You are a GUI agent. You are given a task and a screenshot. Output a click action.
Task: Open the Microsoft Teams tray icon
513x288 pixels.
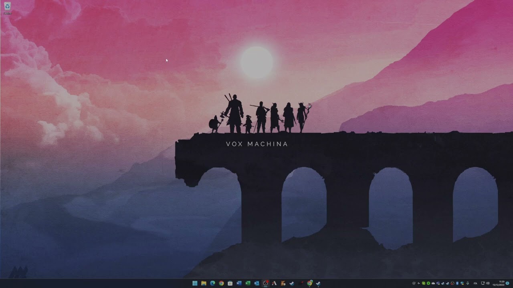pos(438,283)
